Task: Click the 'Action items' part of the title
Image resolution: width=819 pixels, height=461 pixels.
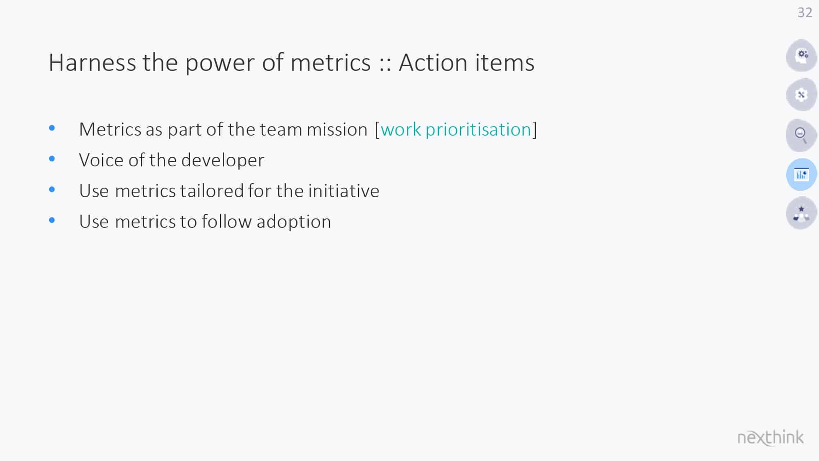Action: pyautogui.click(x=466, y=63)
